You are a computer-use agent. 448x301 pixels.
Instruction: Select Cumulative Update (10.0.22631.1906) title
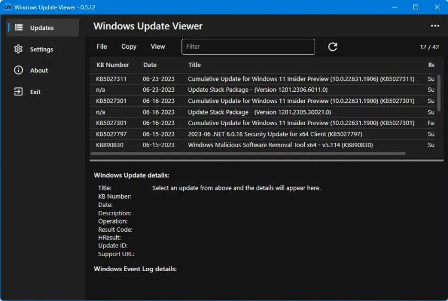[301, 79]
